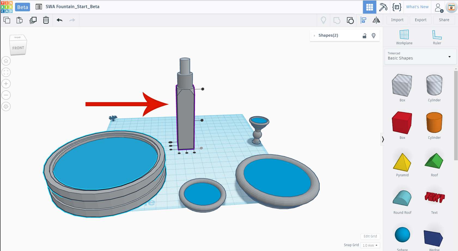Click TOP face of view cube
Image resolution: width=458 pixels, height=251 pixels.
[17, 37]
